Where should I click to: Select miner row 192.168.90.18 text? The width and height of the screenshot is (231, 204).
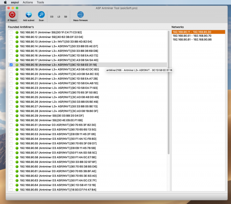(58, 65)
